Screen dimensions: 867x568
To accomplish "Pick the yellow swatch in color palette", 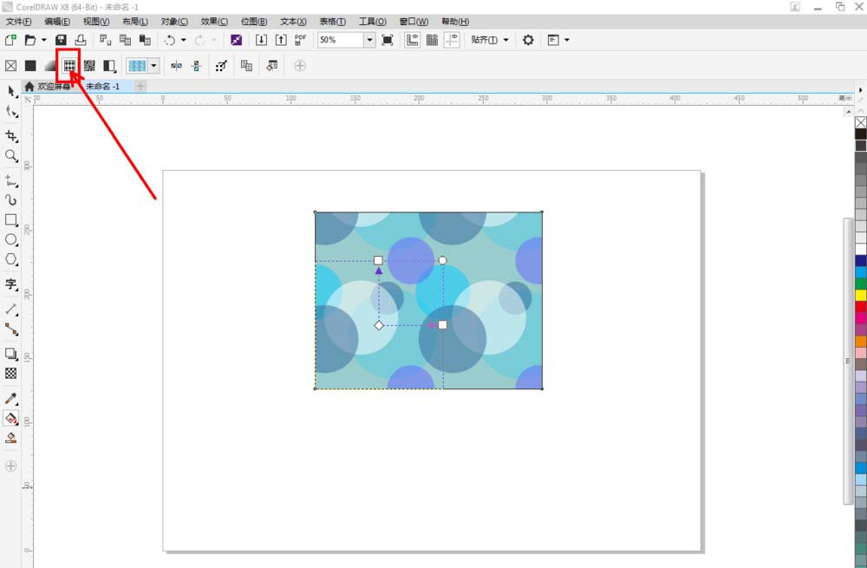I will 860,295.
